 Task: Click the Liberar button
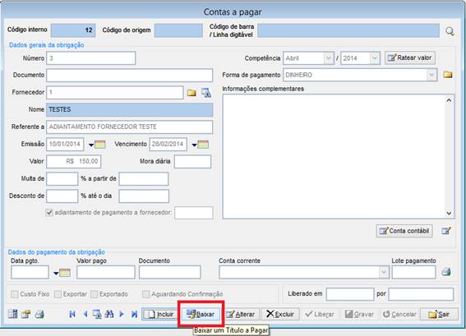tap(320, 314)
